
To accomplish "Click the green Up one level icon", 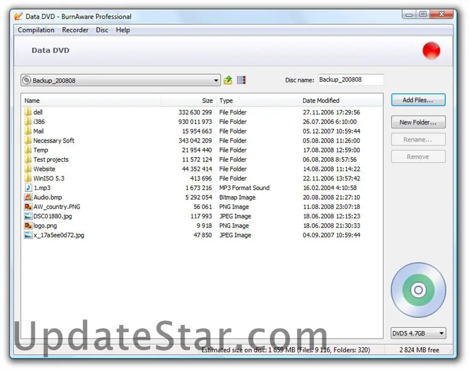I will tap(228, 80).
